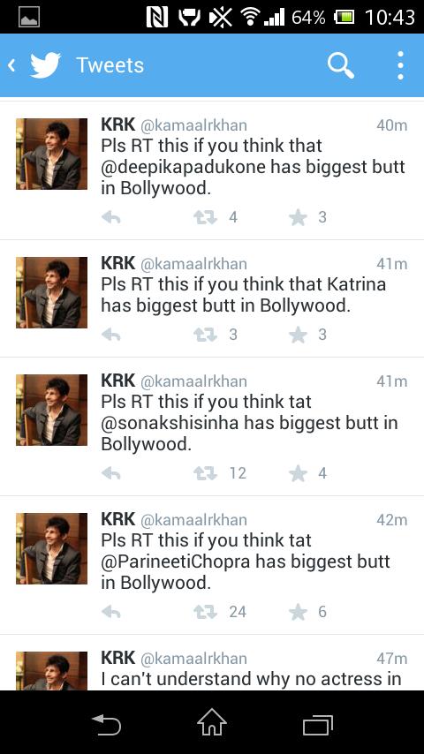Tap Android home navigation button
This screenshot has height=754, width=424.
212,723
